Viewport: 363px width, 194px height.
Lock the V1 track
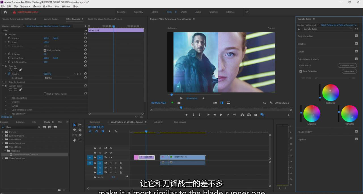[x=95, y=158]
